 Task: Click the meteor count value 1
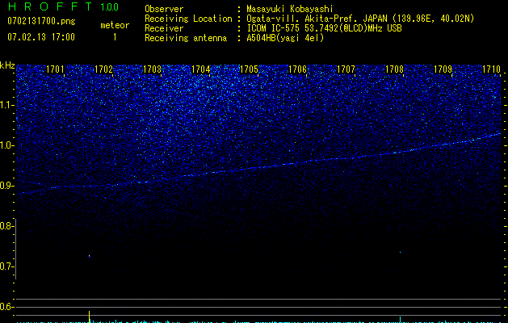(x=115, y=37)
